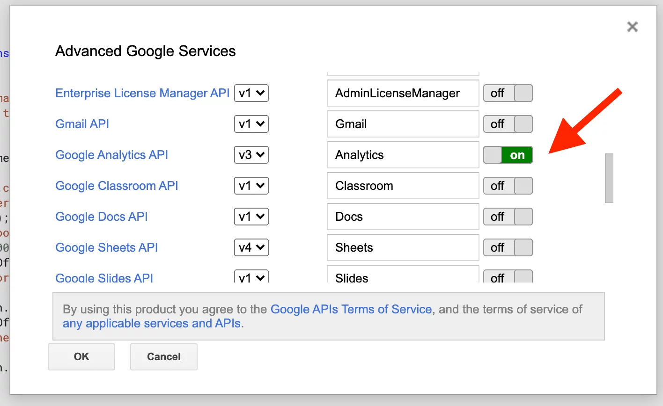The height and width of the screenshot is (406, 663).
Task: Focus the Classroom identifier field
Action: coord(403,186)
